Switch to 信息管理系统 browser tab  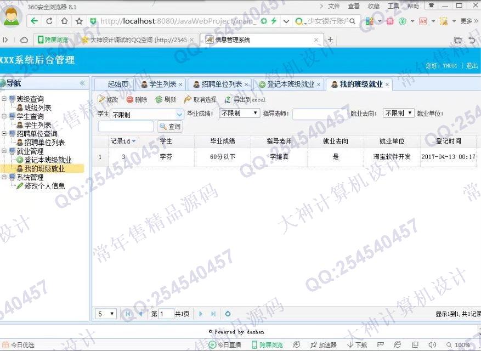[x=262, y=40]
